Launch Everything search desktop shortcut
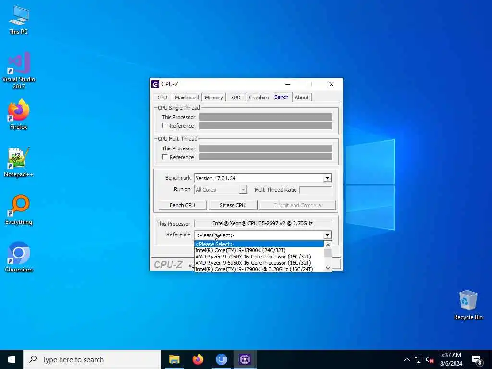Image resolution: width=492 pixels, height=369 pixels. coord(19,210)
